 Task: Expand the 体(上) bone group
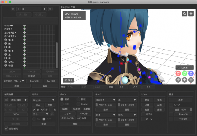point(6,40)
